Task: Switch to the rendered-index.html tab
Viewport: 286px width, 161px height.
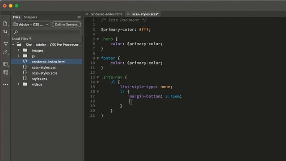Action: click(x=106, y=14)
